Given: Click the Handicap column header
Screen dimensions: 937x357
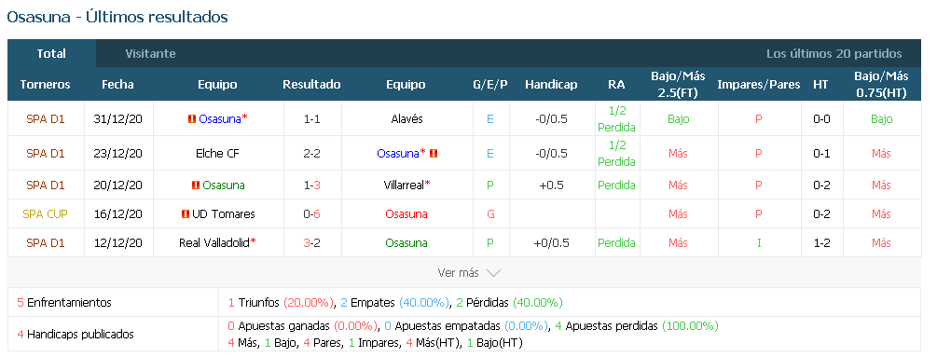Looking at the screenshot, I should pyautogui.click(x=551, y=84).
